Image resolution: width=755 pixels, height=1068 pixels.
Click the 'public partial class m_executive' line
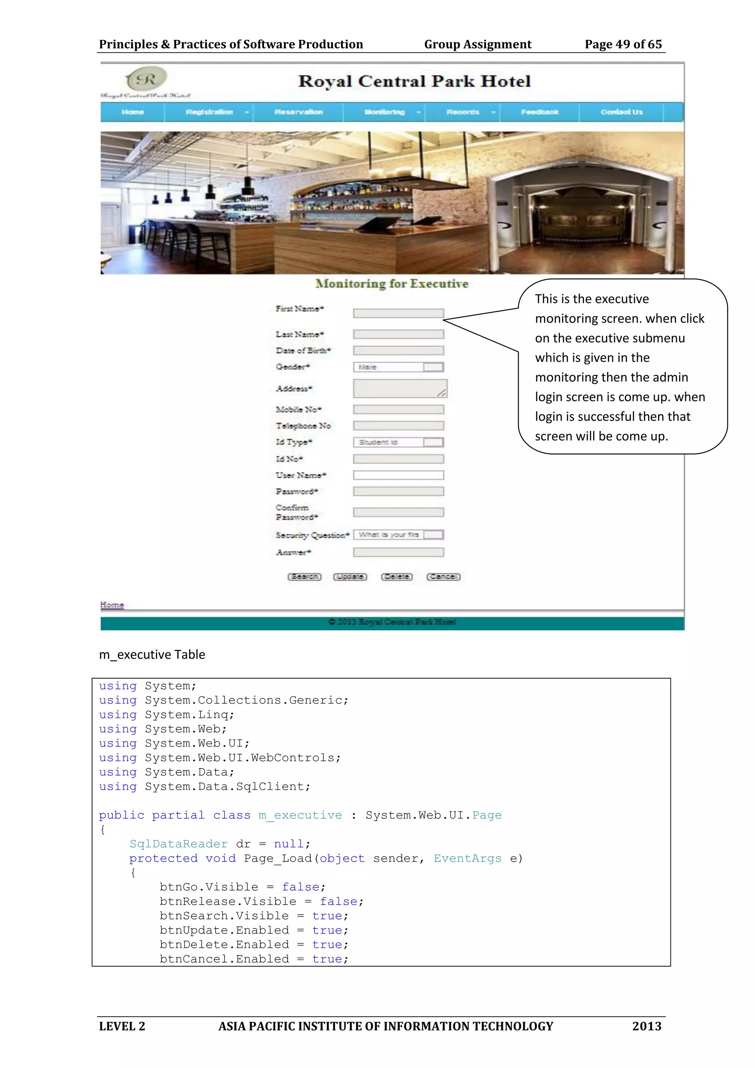pyautogui.click(x=300, y=815)
